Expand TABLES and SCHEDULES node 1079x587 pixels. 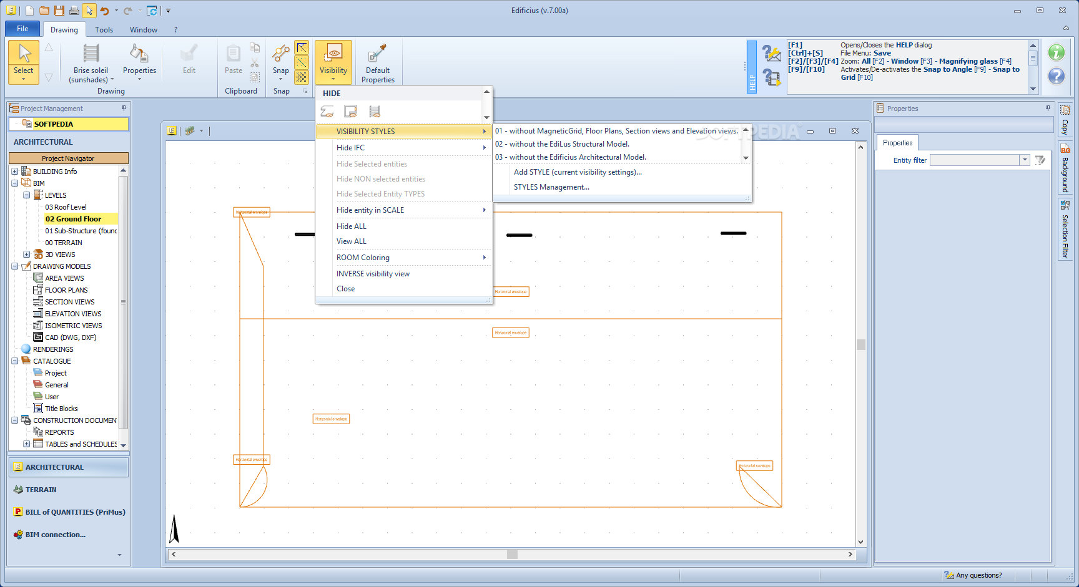(26, 444)
